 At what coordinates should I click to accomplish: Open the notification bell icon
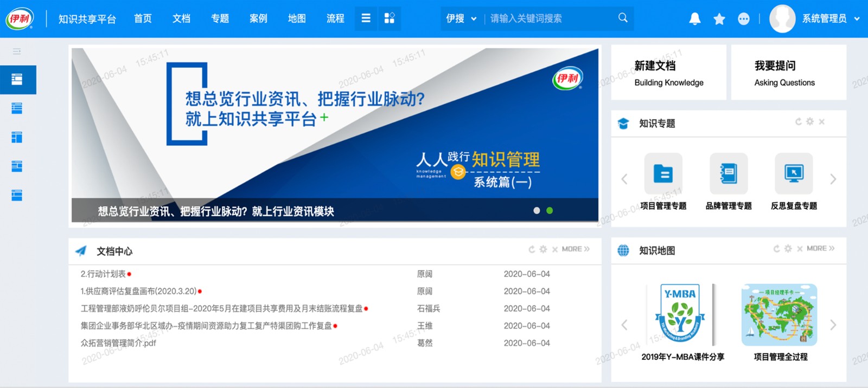pos(695,19)
